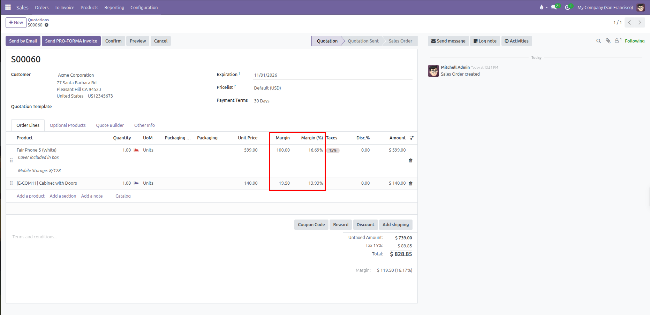
Task: Grab the Fair Phone 5 row handle
Action: (11, 161)
